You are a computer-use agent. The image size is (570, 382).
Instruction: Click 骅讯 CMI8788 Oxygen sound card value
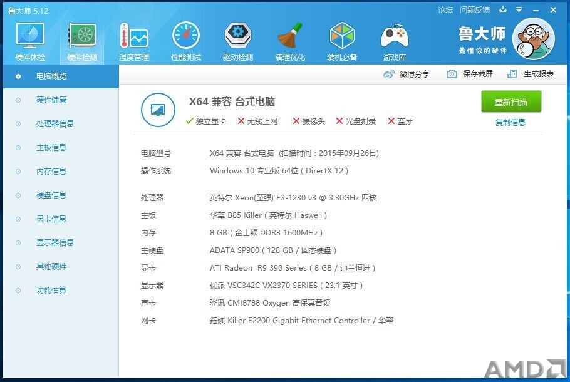270,303
